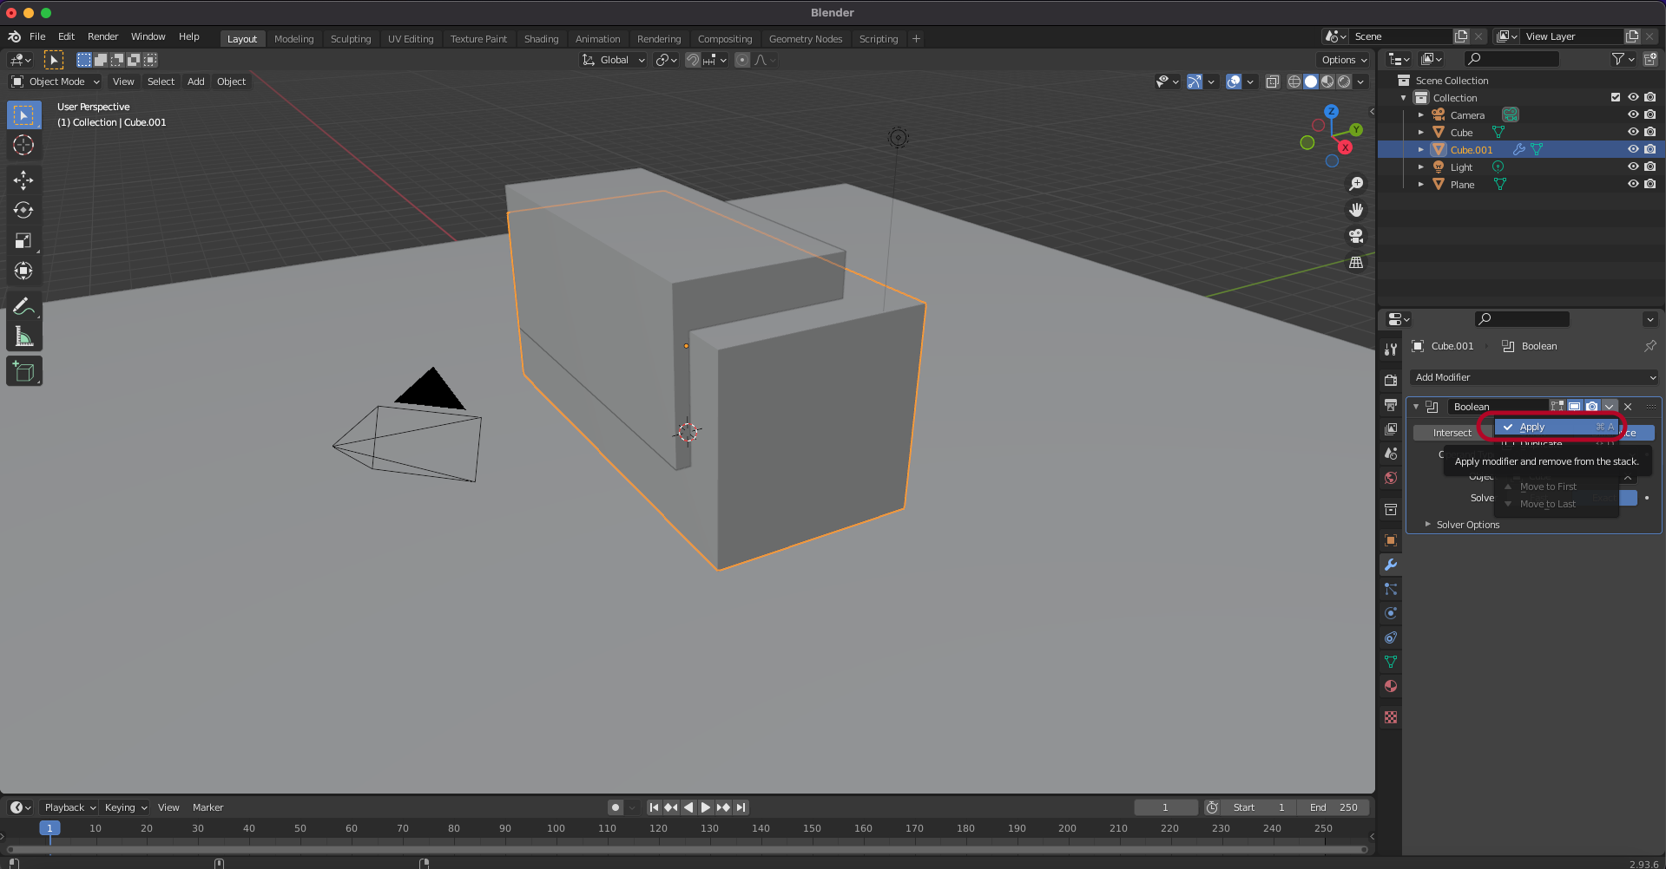The width and height of the screenshot is (1666, 869).
Task: Enable snapping magnet toggle
Action: click(693, 60)
